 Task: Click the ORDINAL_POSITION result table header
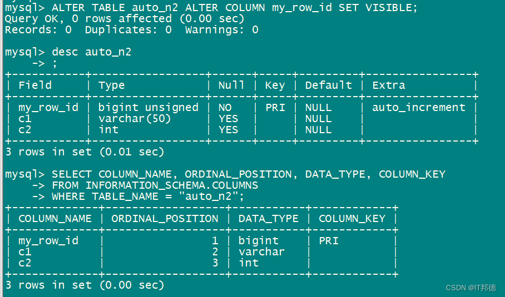pos(165,219)
